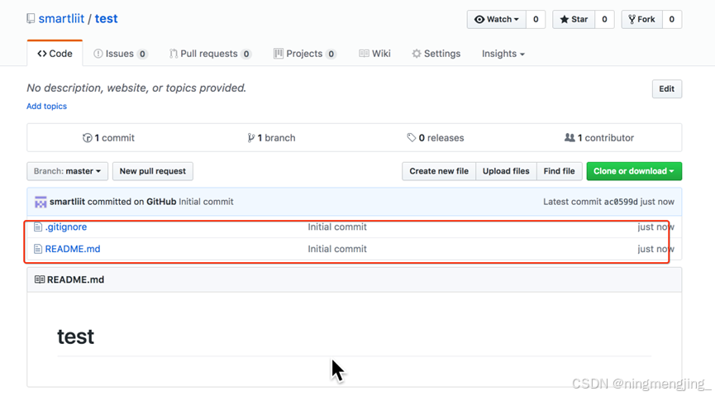Screen dimensions: 715x396
Task: Click the repository book icon beside smartliit
Action: pyautogui.click(x=31, y=19)
